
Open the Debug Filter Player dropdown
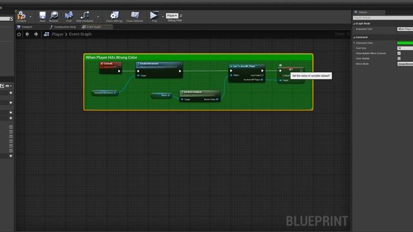(x=172, y=15)
